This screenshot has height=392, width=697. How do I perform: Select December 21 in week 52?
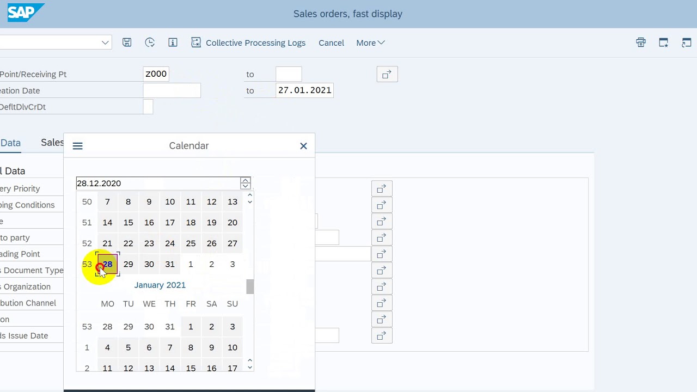[107, 243]
